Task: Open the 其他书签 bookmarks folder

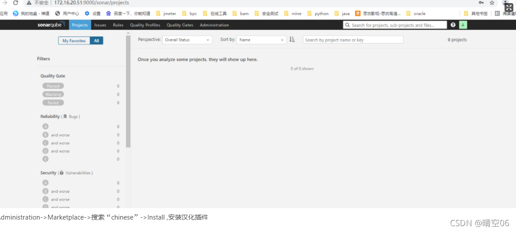Action: coord(476,14)
